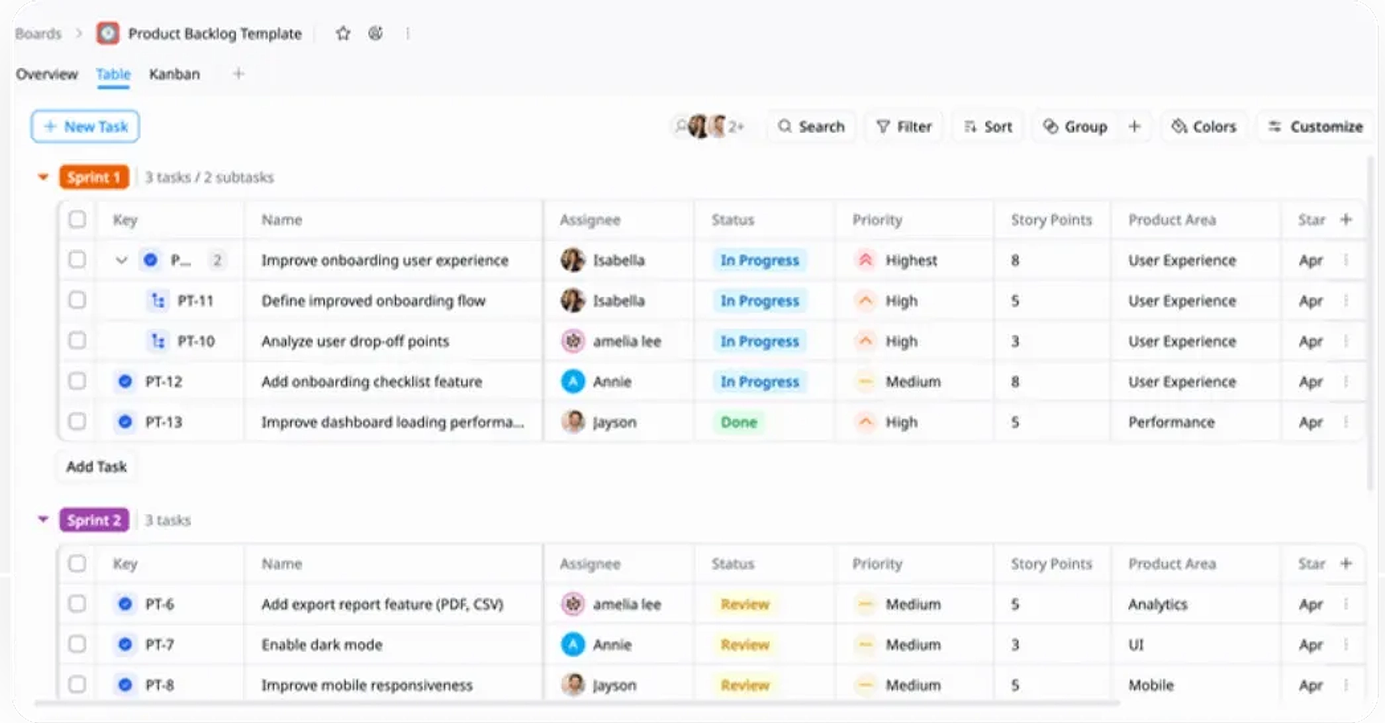Click Annie's avatar in the PT-12 row

point(573,381)
